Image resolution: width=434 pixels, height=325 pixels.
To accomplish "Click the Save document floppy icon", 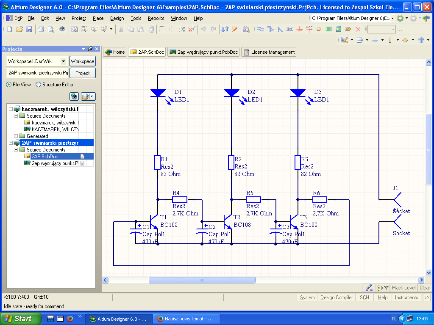I will tap(29, 29).
